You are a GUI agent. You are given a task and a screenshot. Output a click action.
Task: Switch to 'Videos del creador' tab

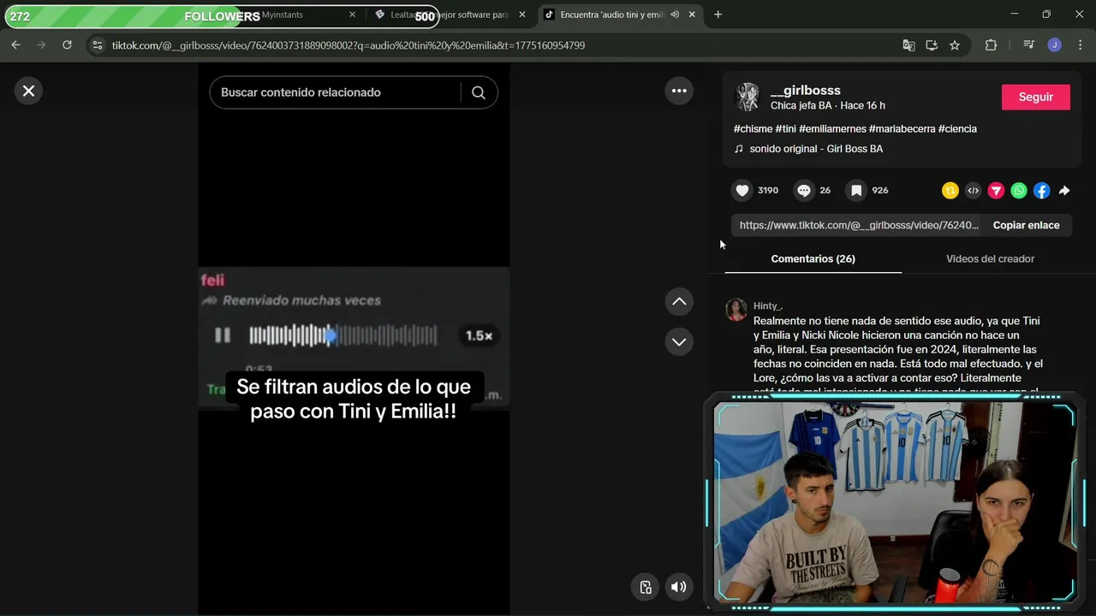990,258
